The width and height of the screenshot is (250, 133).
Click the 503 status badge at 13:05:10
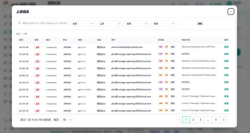(161, 68)
